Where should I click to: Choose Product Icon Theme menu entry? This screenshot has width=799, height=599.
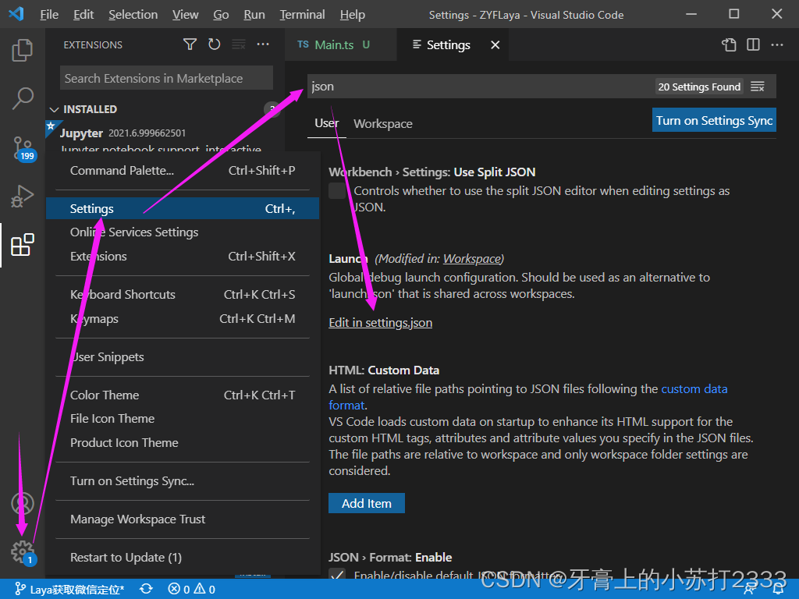[183, 443]
